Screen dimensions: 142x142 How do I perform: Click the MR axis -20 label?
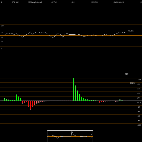139,107
